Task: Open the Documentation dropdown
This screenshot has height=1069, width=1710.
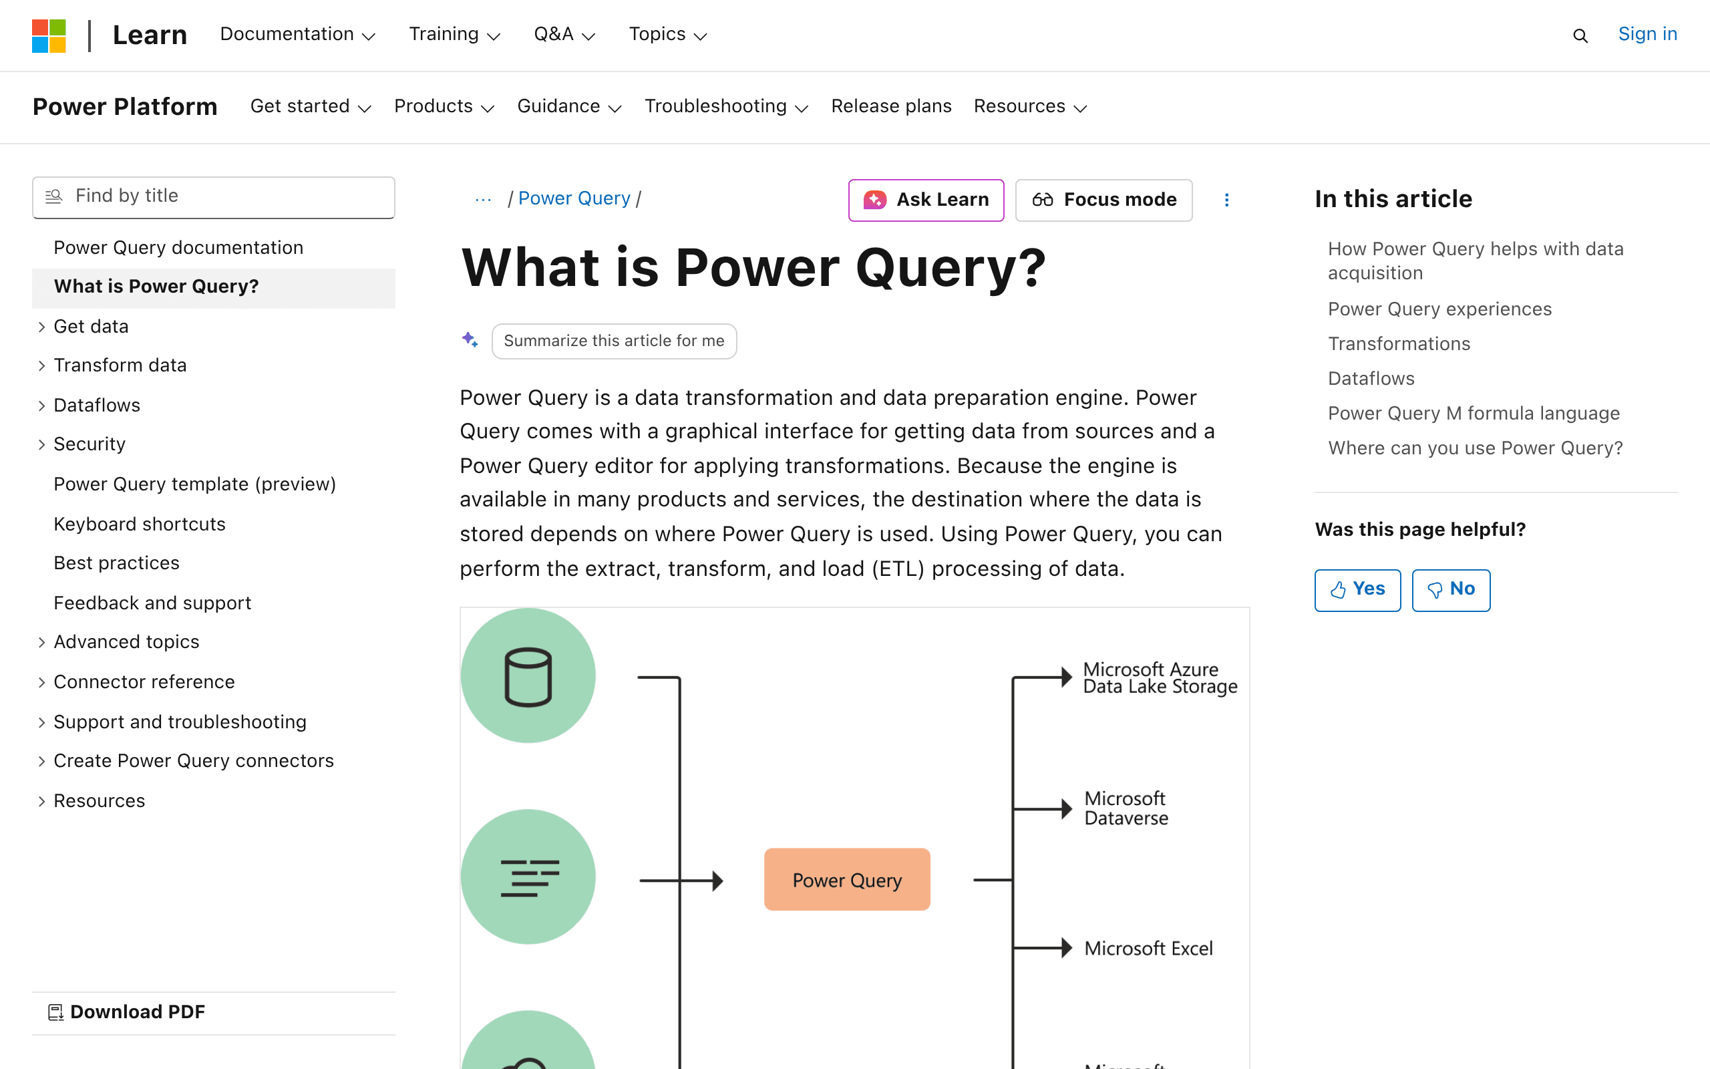Action: (x=297, y=35)
